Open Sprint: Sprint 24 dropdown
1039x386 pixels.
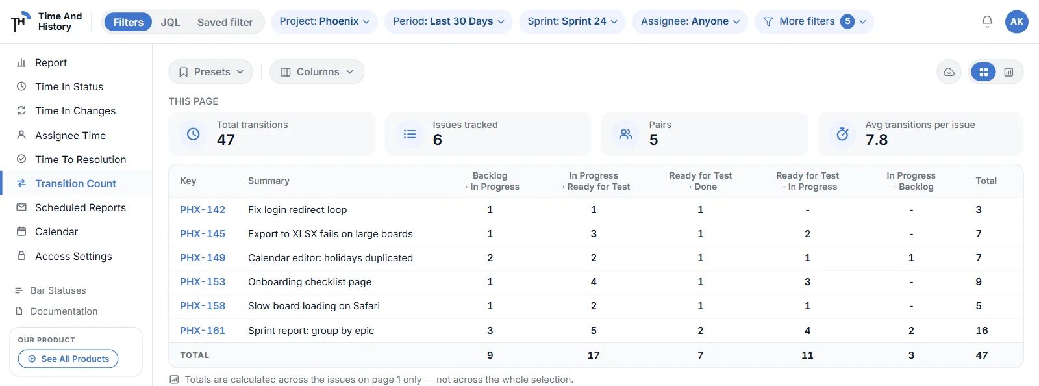coord(572,21)
